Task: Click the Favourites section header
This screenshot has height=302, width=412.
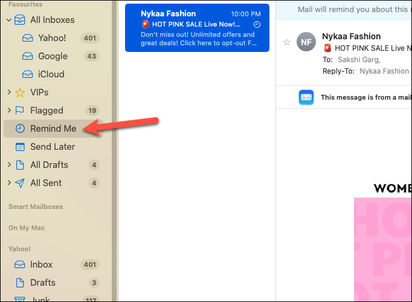Action: click(25, 4)
